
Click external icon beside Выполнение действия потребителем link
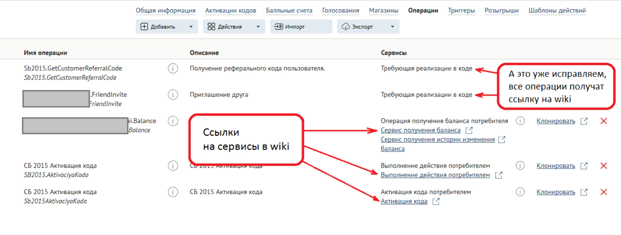(x=499, y=175)
